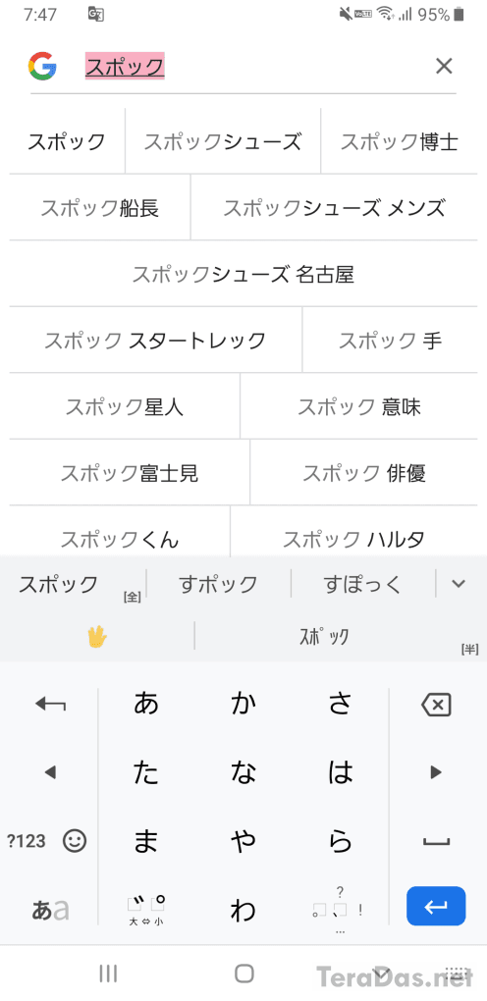Viewport: 487px width, 1001px height.
Task: Toggle dakuten small-character conversion key
Action: click(x=146, y=910)
